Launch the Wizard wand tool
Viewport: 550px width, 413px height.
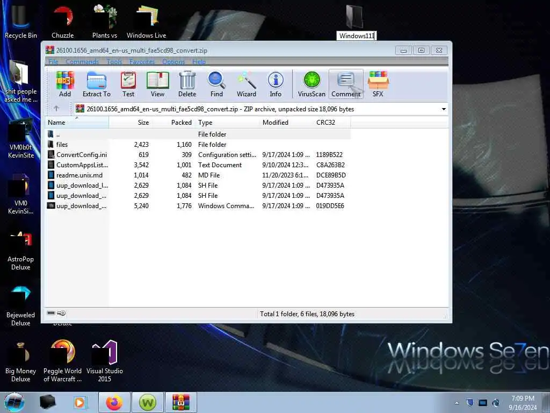(x=247, y=84)
